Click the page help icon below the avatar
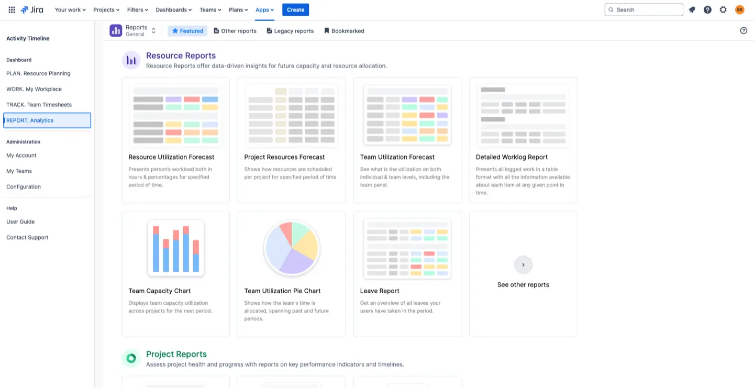Screen dimensions: 754x388 (x=744, y=31)
